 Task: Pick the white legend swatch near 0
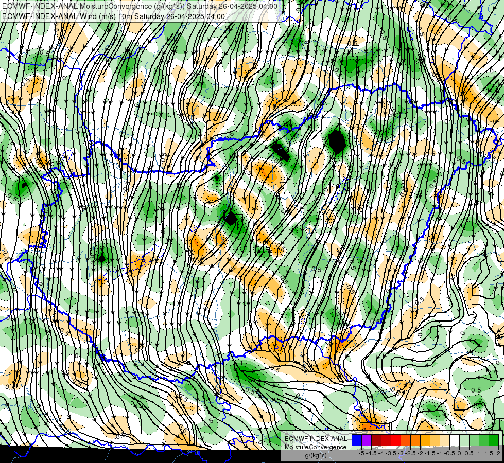pyautogui.click(x=455, y=440)
